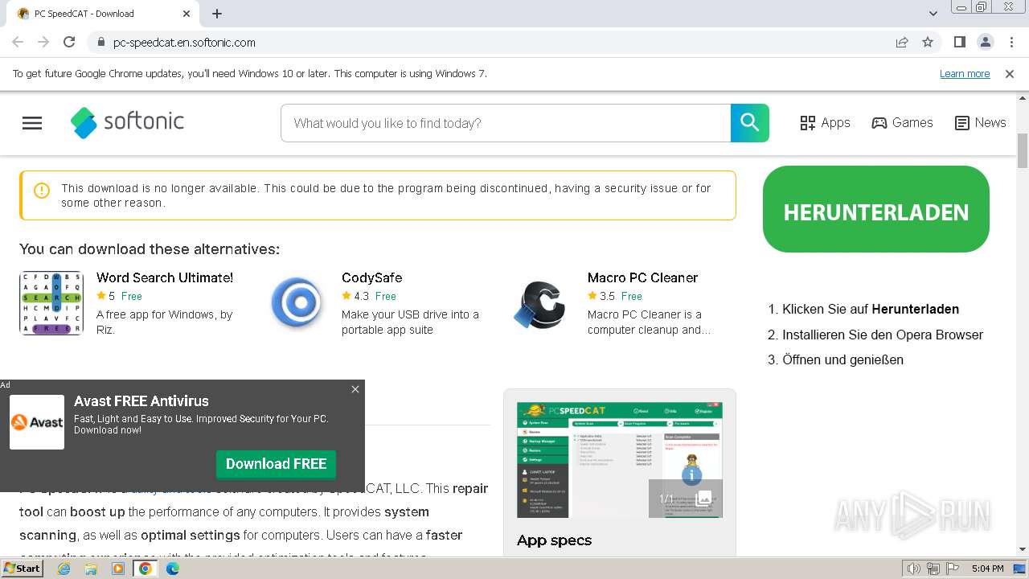Click the blue info icon on the screenshot
The width and height of the screenshot is (1029, 579).
[x=691, y=475]
